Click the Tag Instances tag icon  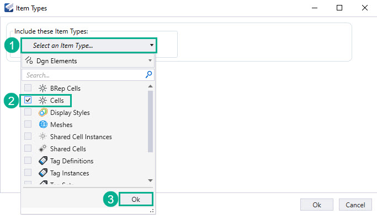click(x=43, y=173)
